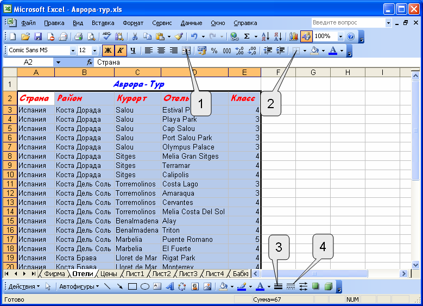Insert WordArt from Drawing toolbar

coord(169,286)
